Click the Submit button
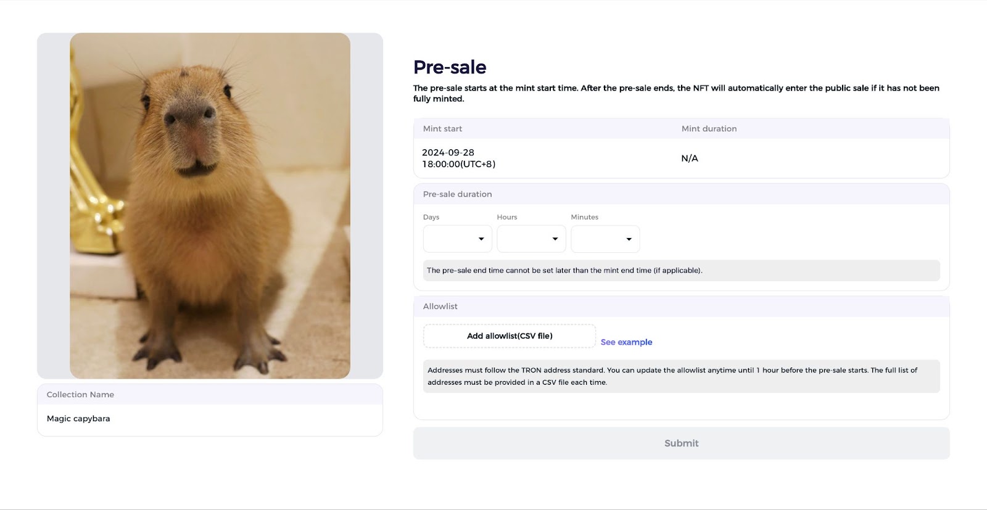Viewport: 987px width, 510px height. click(x=681, y=443)
